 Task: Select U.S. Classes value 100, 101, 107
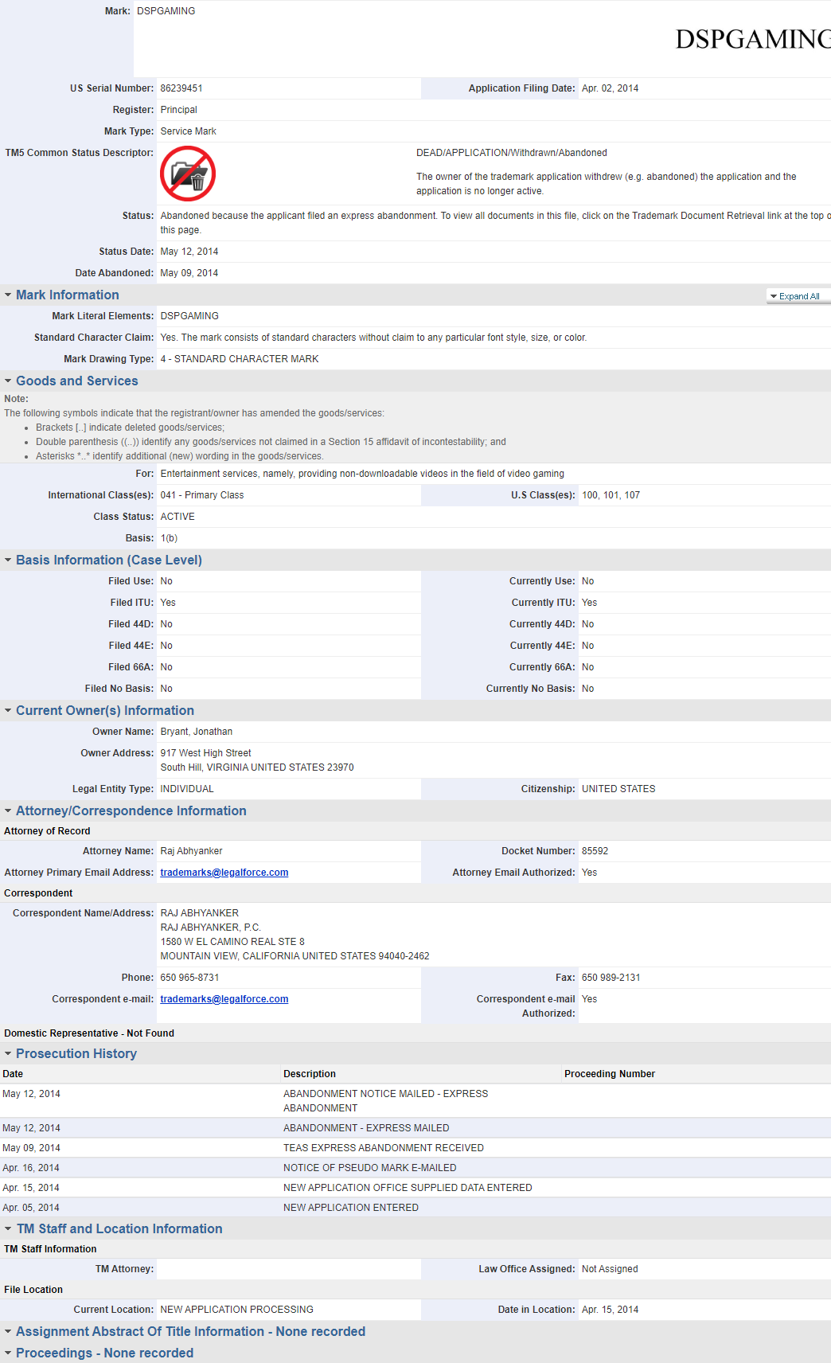click(611, 495)
